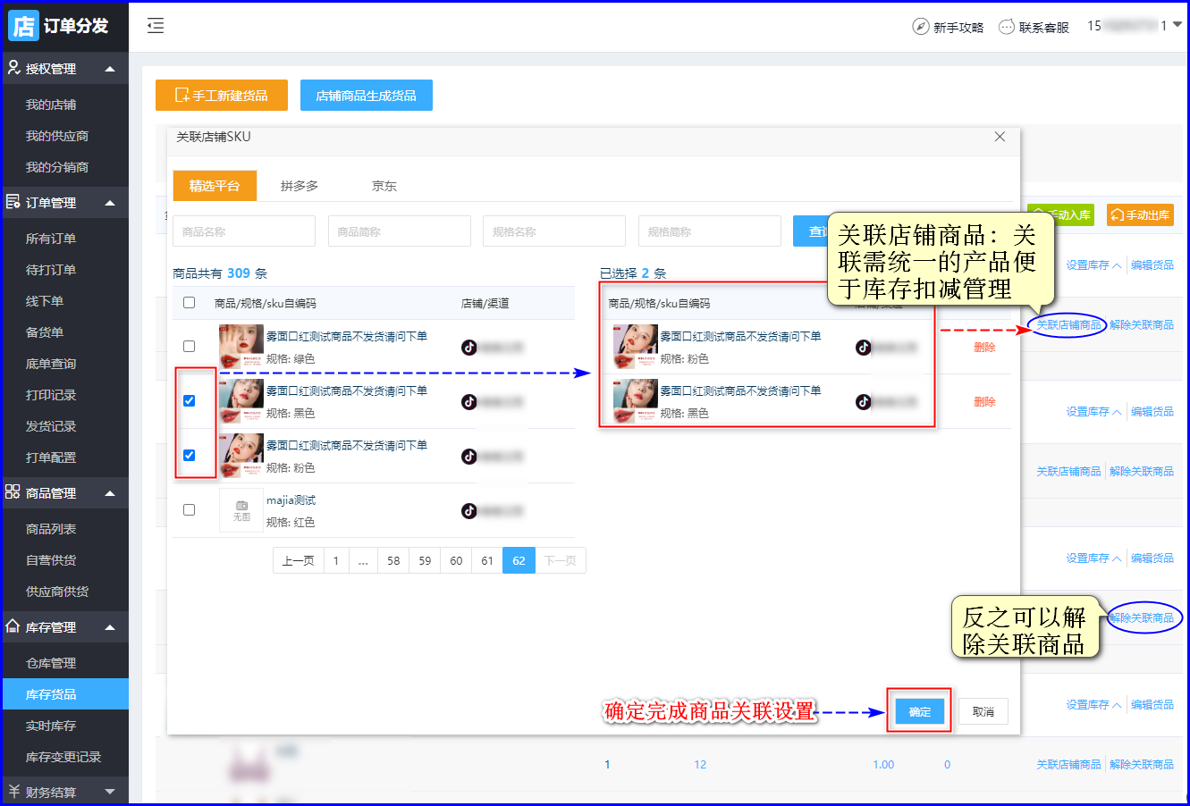The height and width of the screenshot is (806, 1190).
Task: Click the 商品名称 search input field
Action: coord(243,231)
